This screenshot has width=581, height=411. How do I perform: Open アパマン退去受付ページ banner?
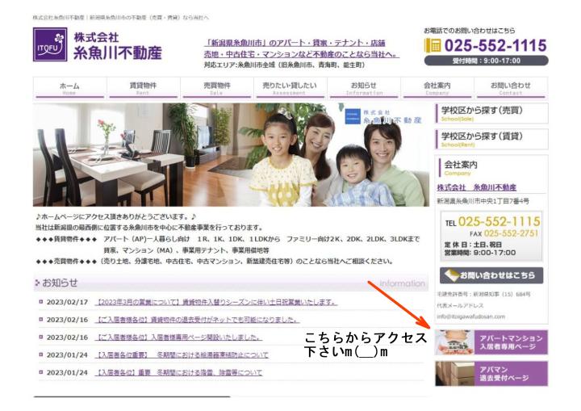pos(491,372)
